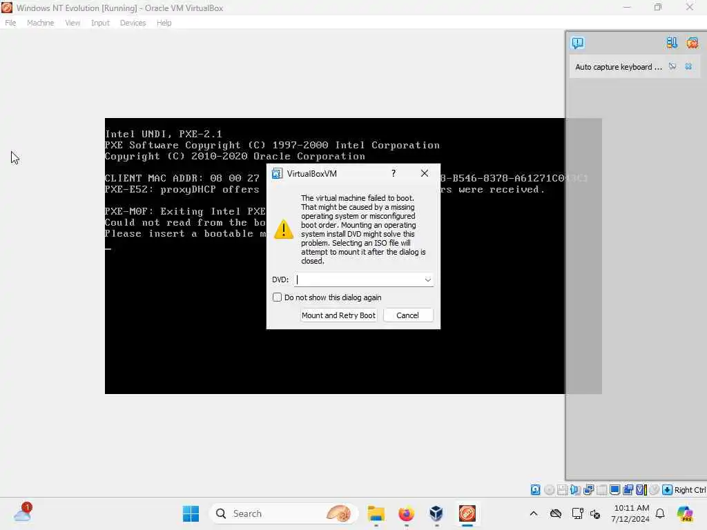707x530 pixels.
Task: Click the mouse integration indicator in status bar
Action: (655, 490)
